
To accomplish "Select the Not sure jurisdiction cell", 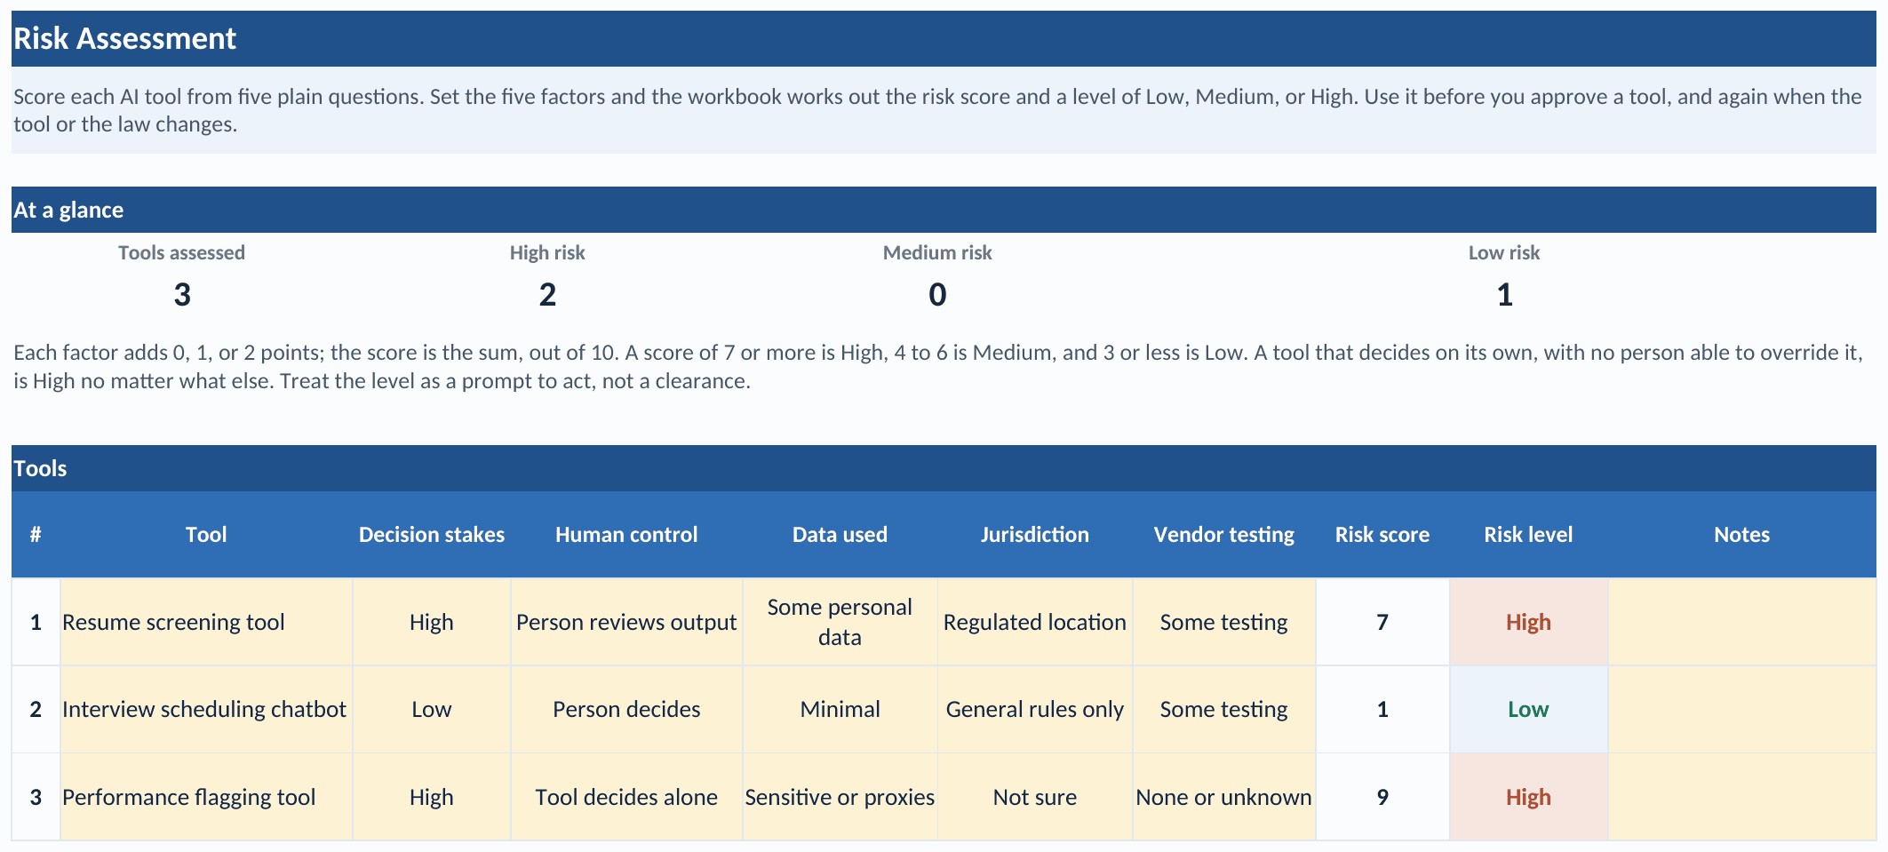I will [x=1035, y=797].
